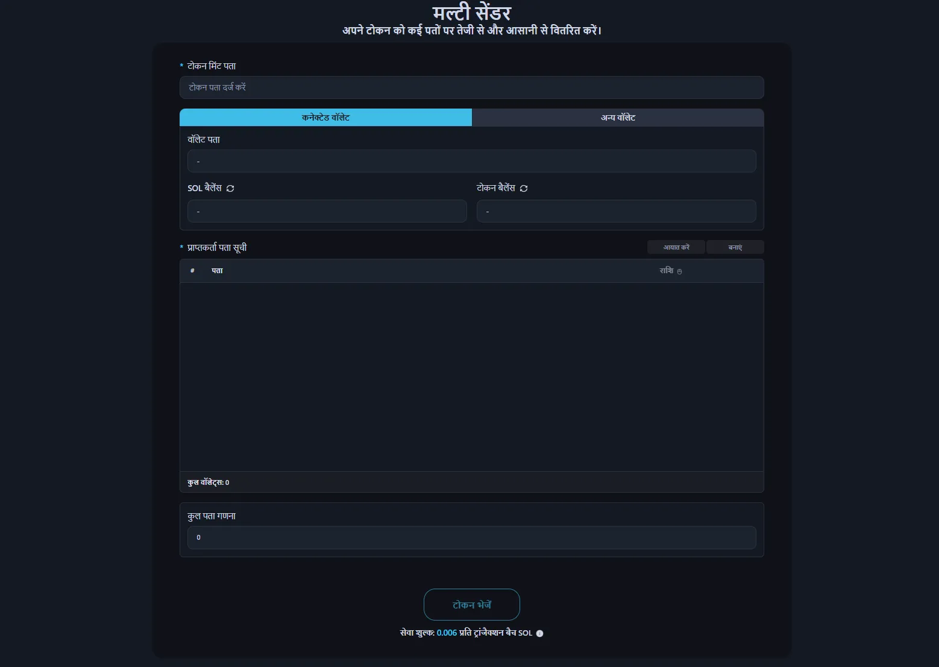Viewport: 939px width, 667px height.
Task: Click refresh icon beside टोकन बैलेंस
Action: [x=524, y=188]
